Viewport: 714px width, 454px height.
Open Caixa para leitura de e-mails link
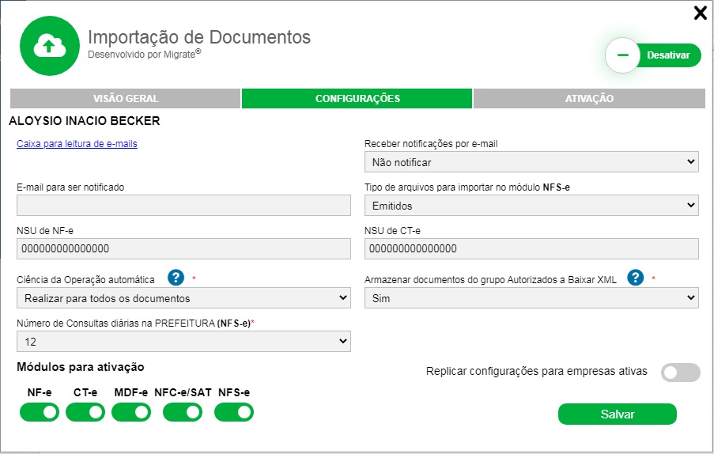point(77,144)
